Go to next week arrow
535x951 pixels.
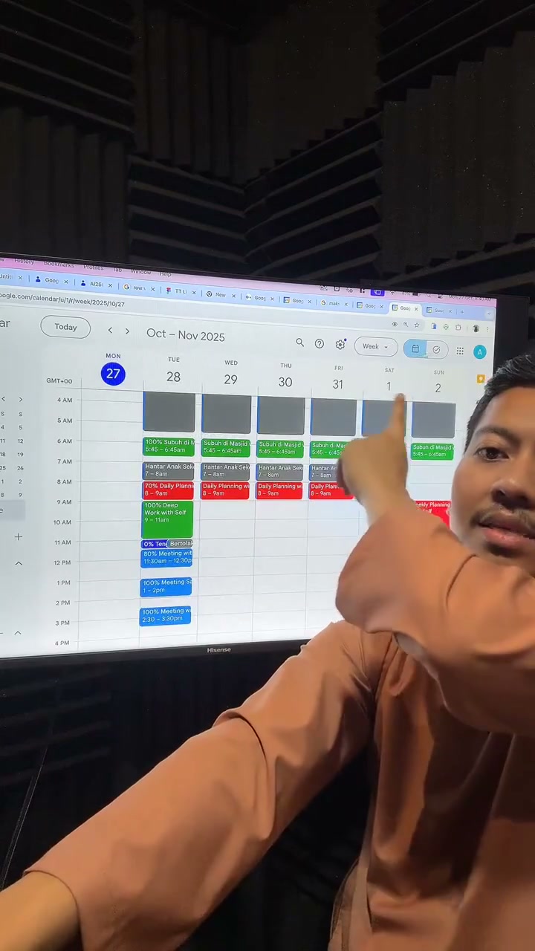tap(127, 331)
